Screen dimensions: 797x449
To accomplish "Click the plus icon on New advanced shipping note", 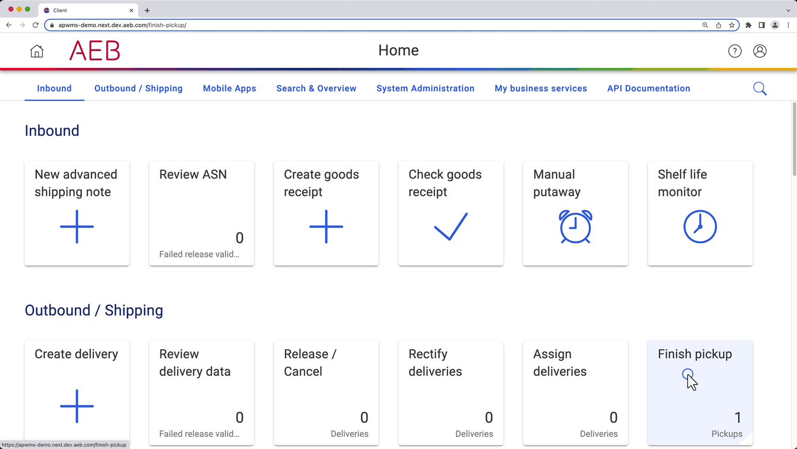I will pyautogui.click(x=77, y=227).
